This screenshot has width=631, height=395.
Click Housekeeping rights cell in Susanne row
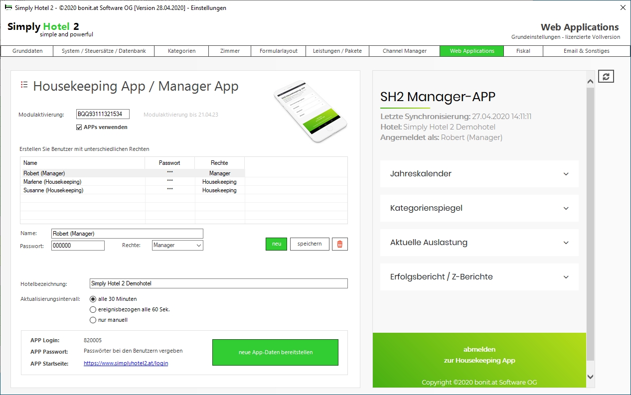point(220,190)
